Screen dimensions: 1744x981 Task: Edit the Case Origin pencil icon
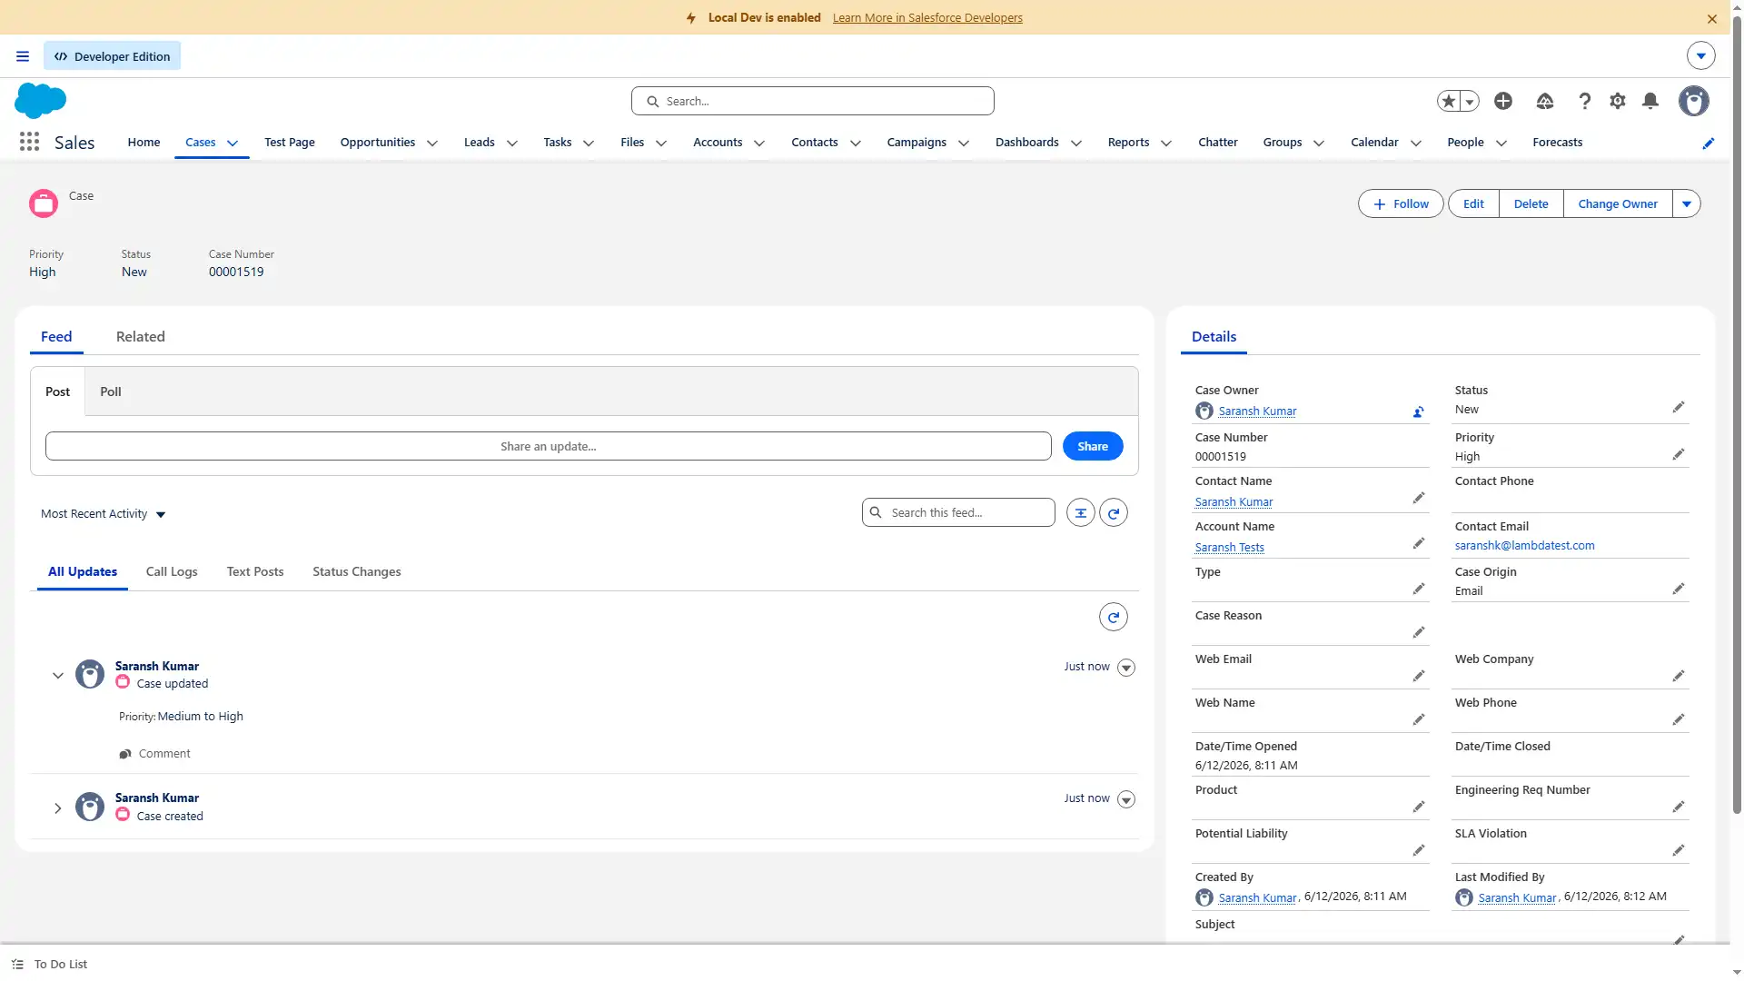(x=1679, y=589)
